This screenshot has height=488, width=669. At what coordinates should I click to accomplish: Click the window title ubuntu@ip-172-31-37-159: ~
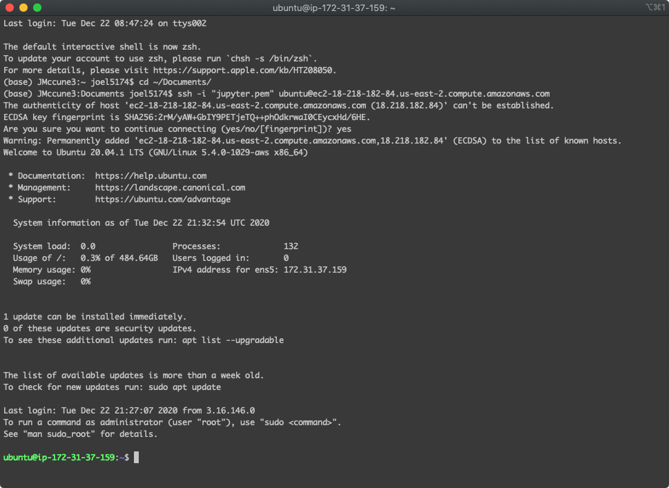pos(334,8)
